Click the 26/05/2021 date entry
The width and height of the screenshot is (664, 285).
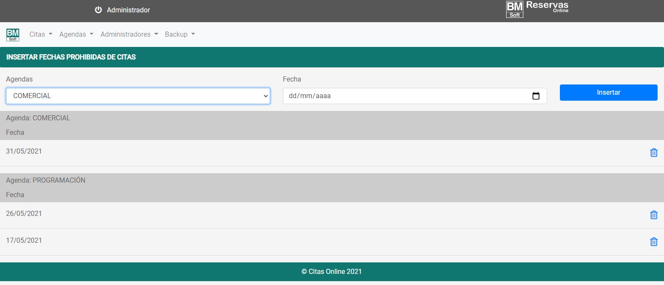coord(24,214)
